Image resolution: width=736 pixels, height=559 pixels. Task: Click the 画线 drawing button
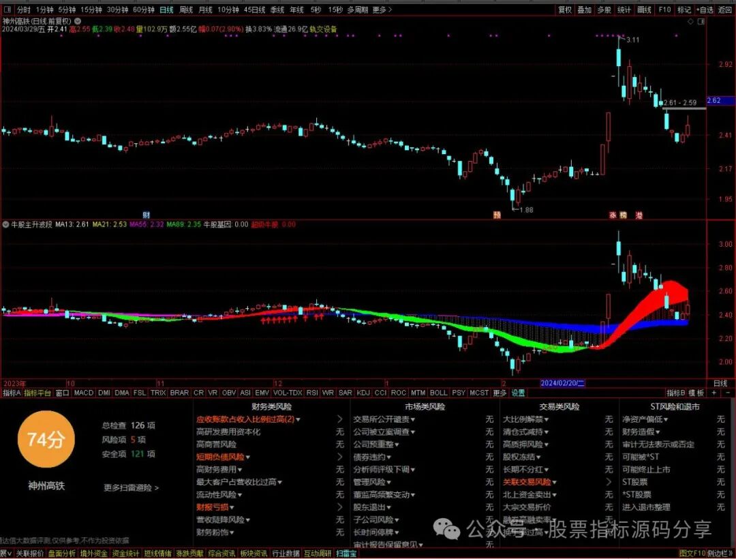click(x=644, y=10)
